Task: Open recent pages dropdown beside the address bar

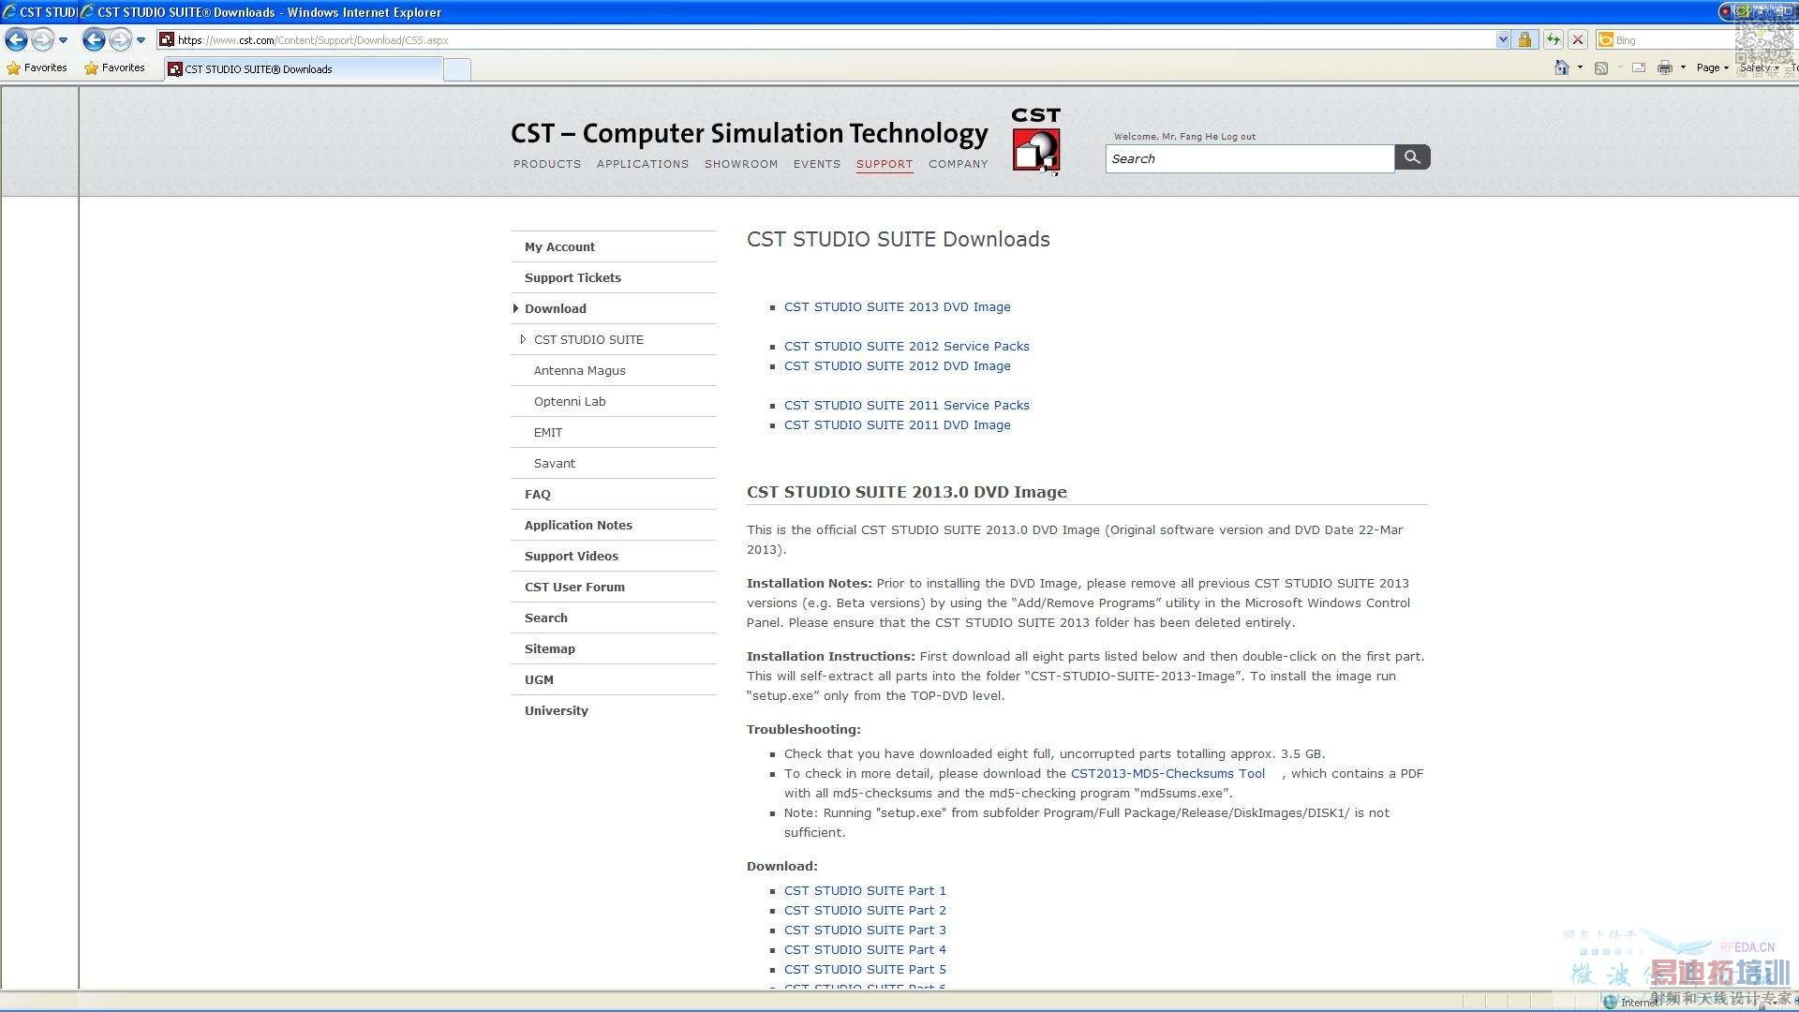Action: (x=141, y=39)
